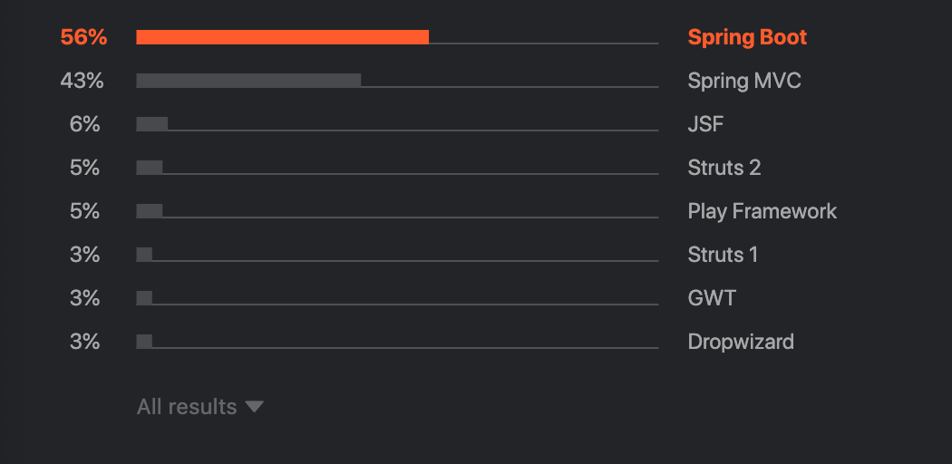Click the Struts 2 bar segment
The width and height of the screenshot is (952, 464).
[x=150, y=168]
